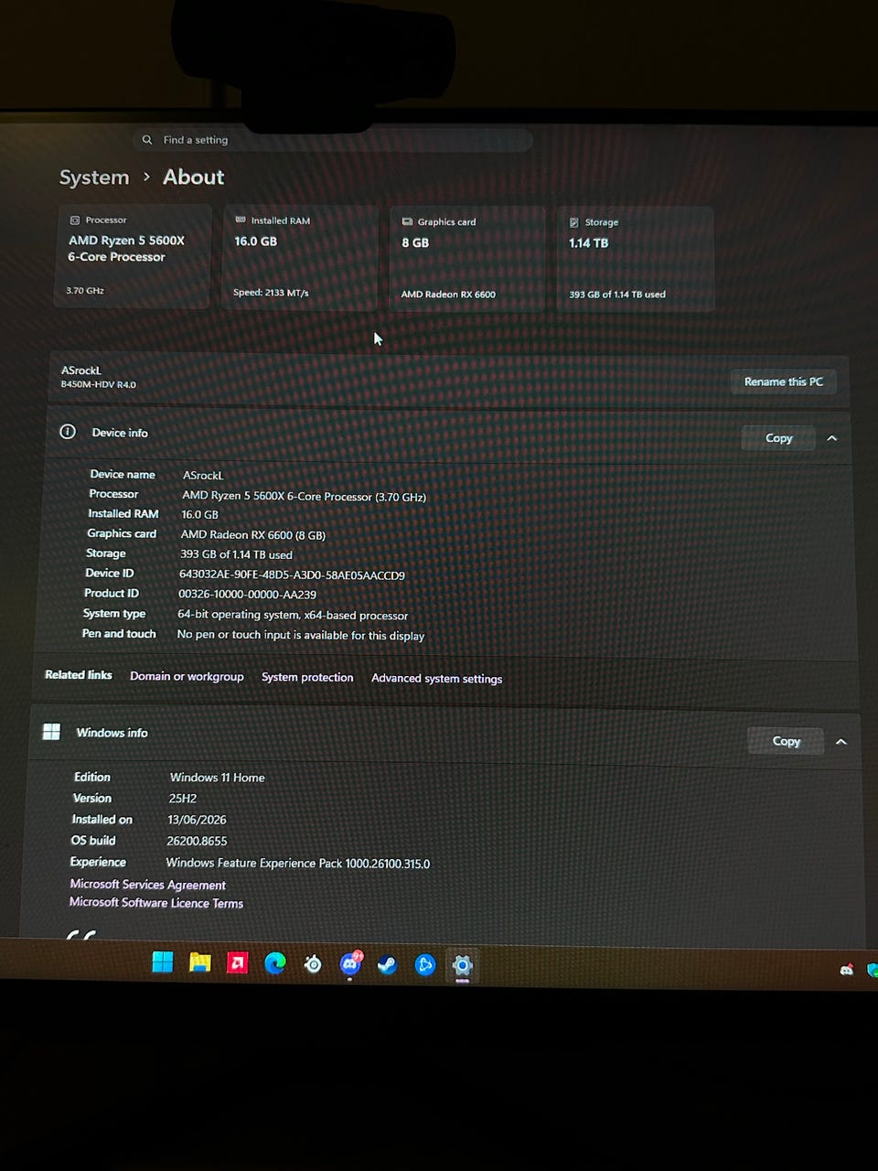878x1171 pixels.
Task: Launch File Explorer from the taskbar
Action: (199, 962)
